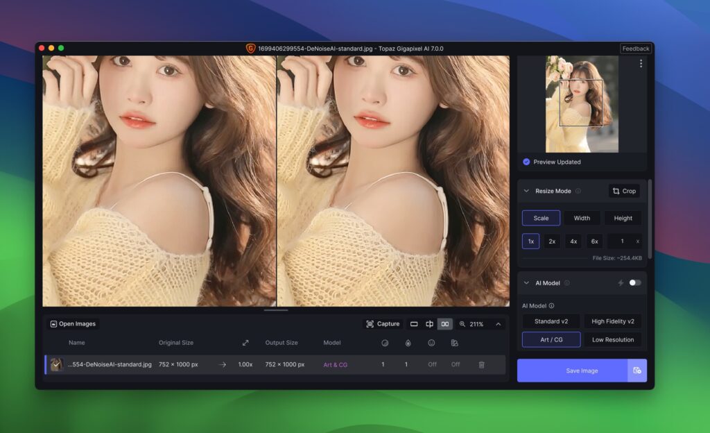Select the single image view icon
710x433 pixels.
click(x=414, y=323)
